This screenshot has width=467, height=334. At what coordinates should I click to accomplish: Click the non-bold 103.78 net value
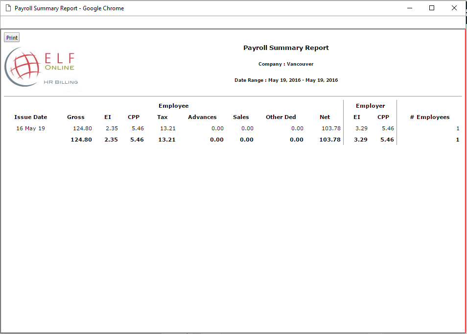[331, 128]
